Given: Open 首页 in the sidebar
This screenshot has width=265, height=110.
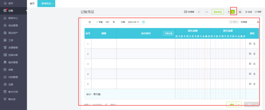Looking at the screenshot, I should 11,3.
